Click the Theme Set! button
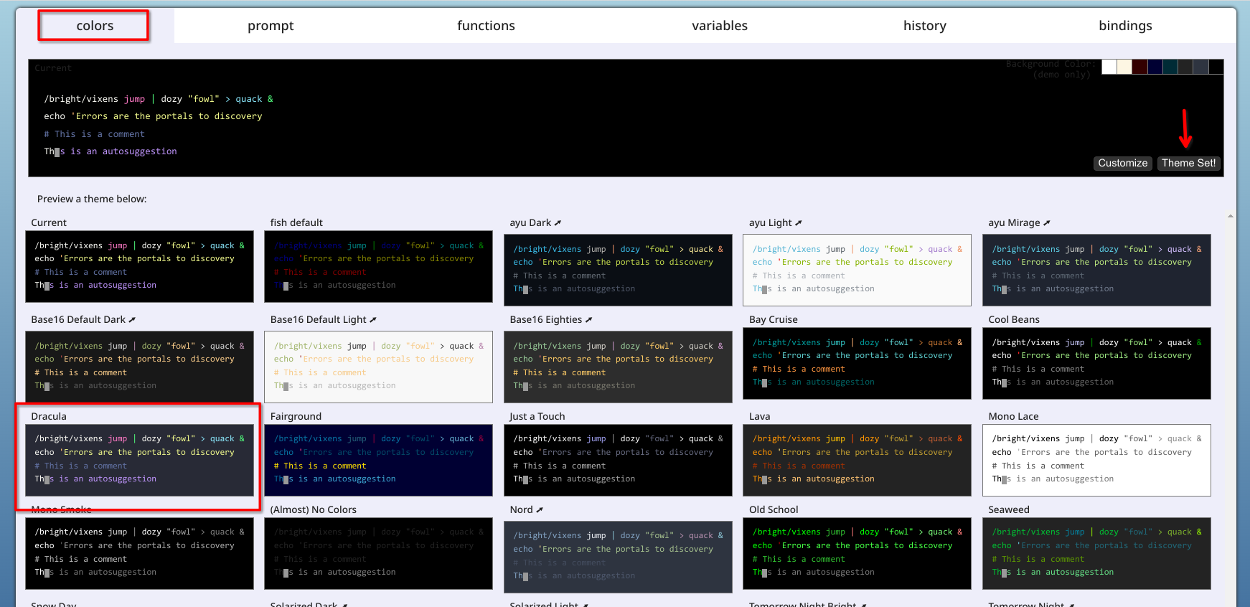Viewport: 1250px width, 607px height. (1188, 164)
